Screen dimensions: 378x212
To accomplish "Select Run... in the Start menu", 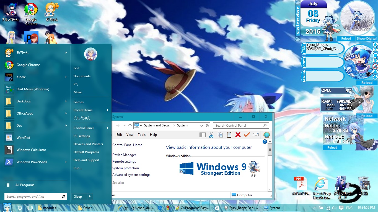I will (x=78, y=168).
